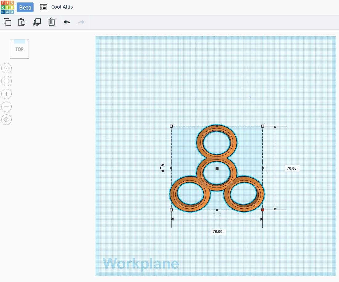Undo the last action
Viewport: 339px width, 282px height.
[67, 22]
